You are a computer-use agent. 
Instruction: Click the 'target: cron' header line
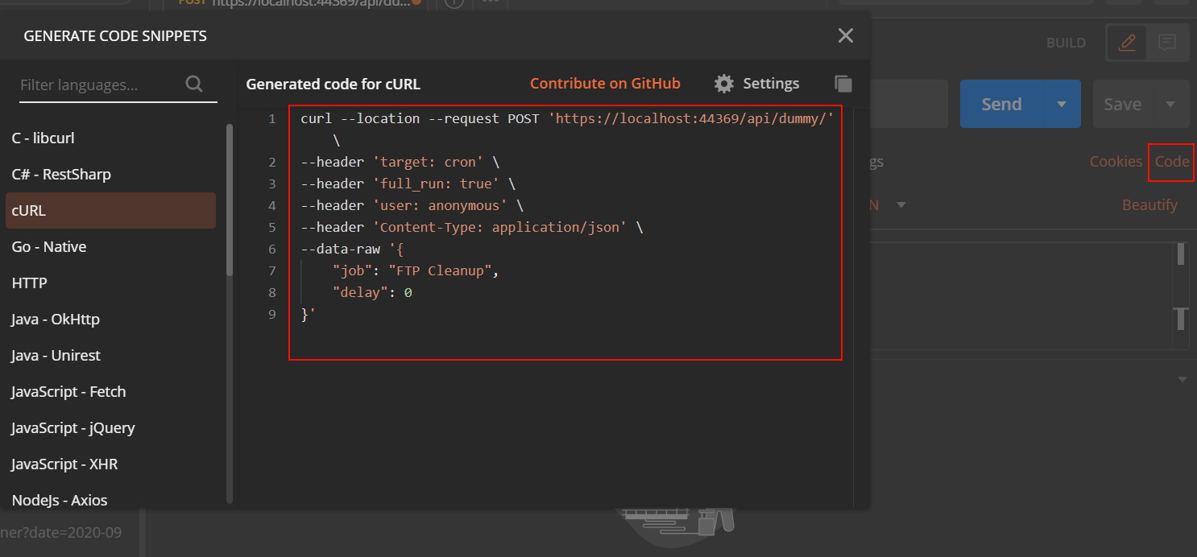pyautogui.click(x=400, y=163)
